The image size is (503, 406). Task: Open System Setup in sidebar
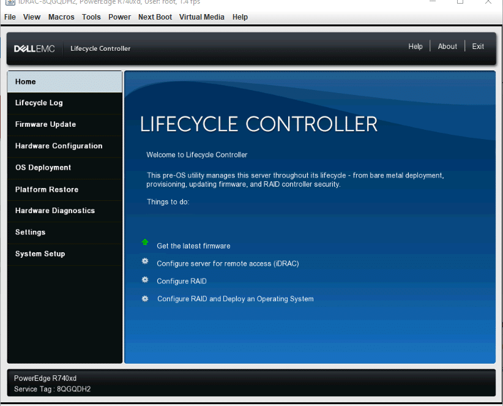(x=64, y=254)
